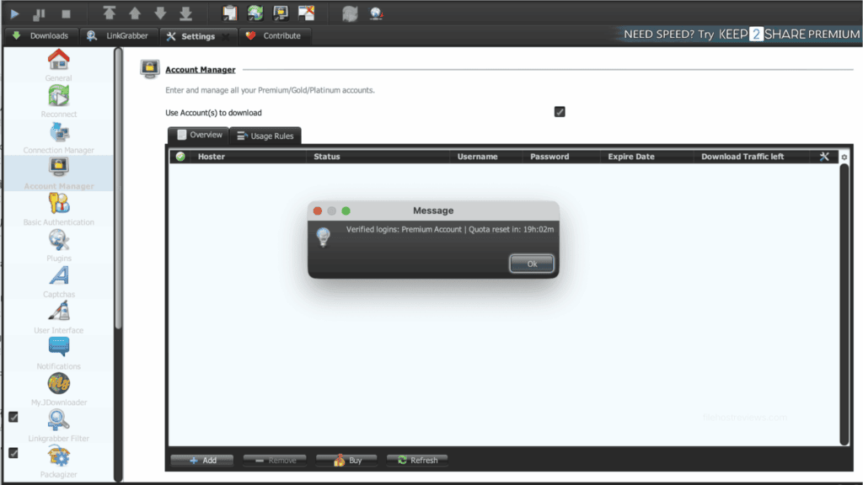The height and width of the screenshot is (485, 863).
Task: Click the settings sidebar scrollbar
Action: click(x=118, y=189)
